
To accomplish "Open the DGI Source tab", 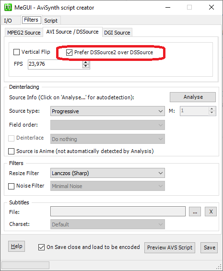I will (x=117, y=33).
